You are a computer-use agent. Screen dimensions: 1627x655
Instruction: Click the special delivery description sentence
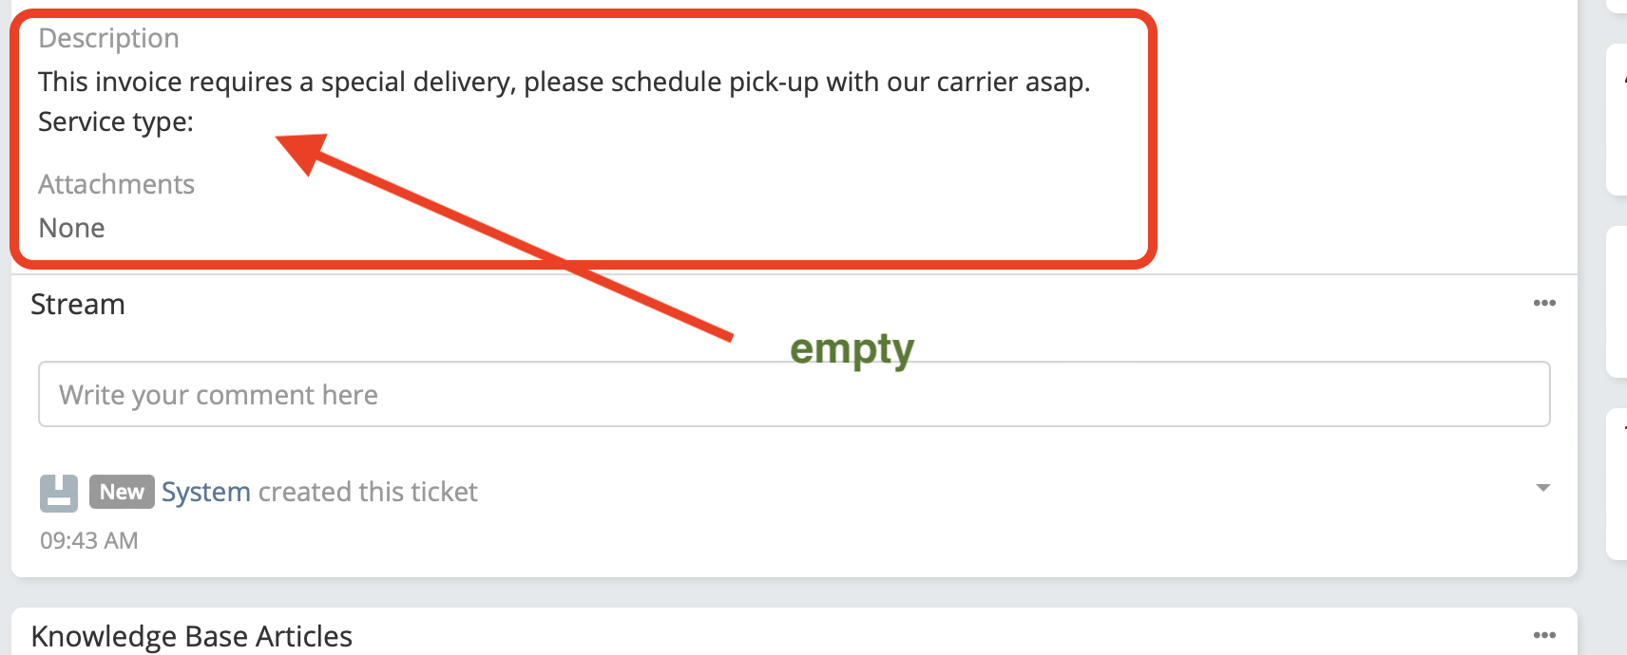tap(564, 83)
